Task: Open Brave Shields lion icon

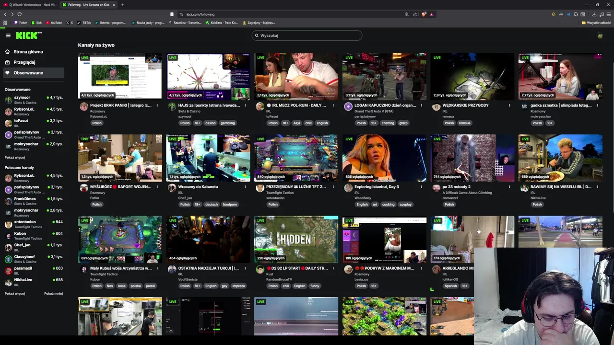Action: click(424, 14)
